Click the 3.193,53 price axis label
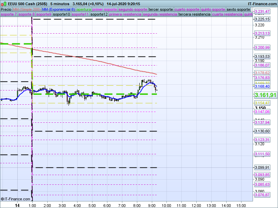 coord(262,57)
